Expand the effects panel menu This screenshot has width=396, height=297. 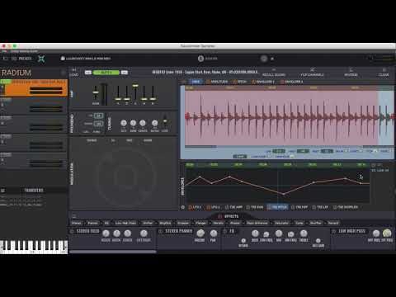coord(73,216)
